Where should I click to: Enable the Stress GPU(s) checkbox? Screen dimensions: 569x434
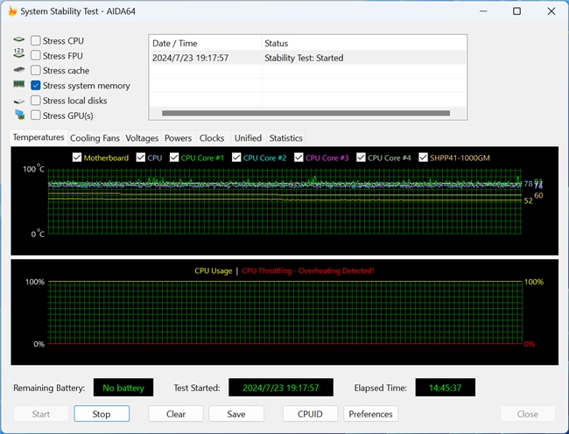point(36,115)
